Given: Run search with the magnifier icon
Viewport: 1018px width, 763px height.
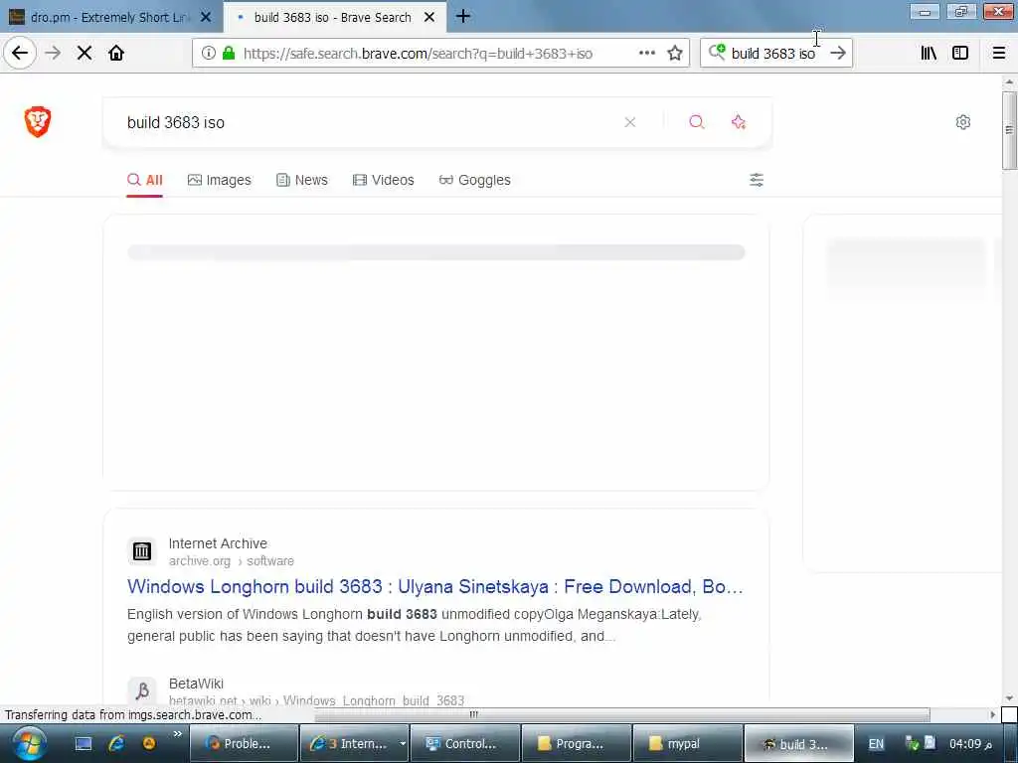Looking at the screenshot, I should 697,122.
